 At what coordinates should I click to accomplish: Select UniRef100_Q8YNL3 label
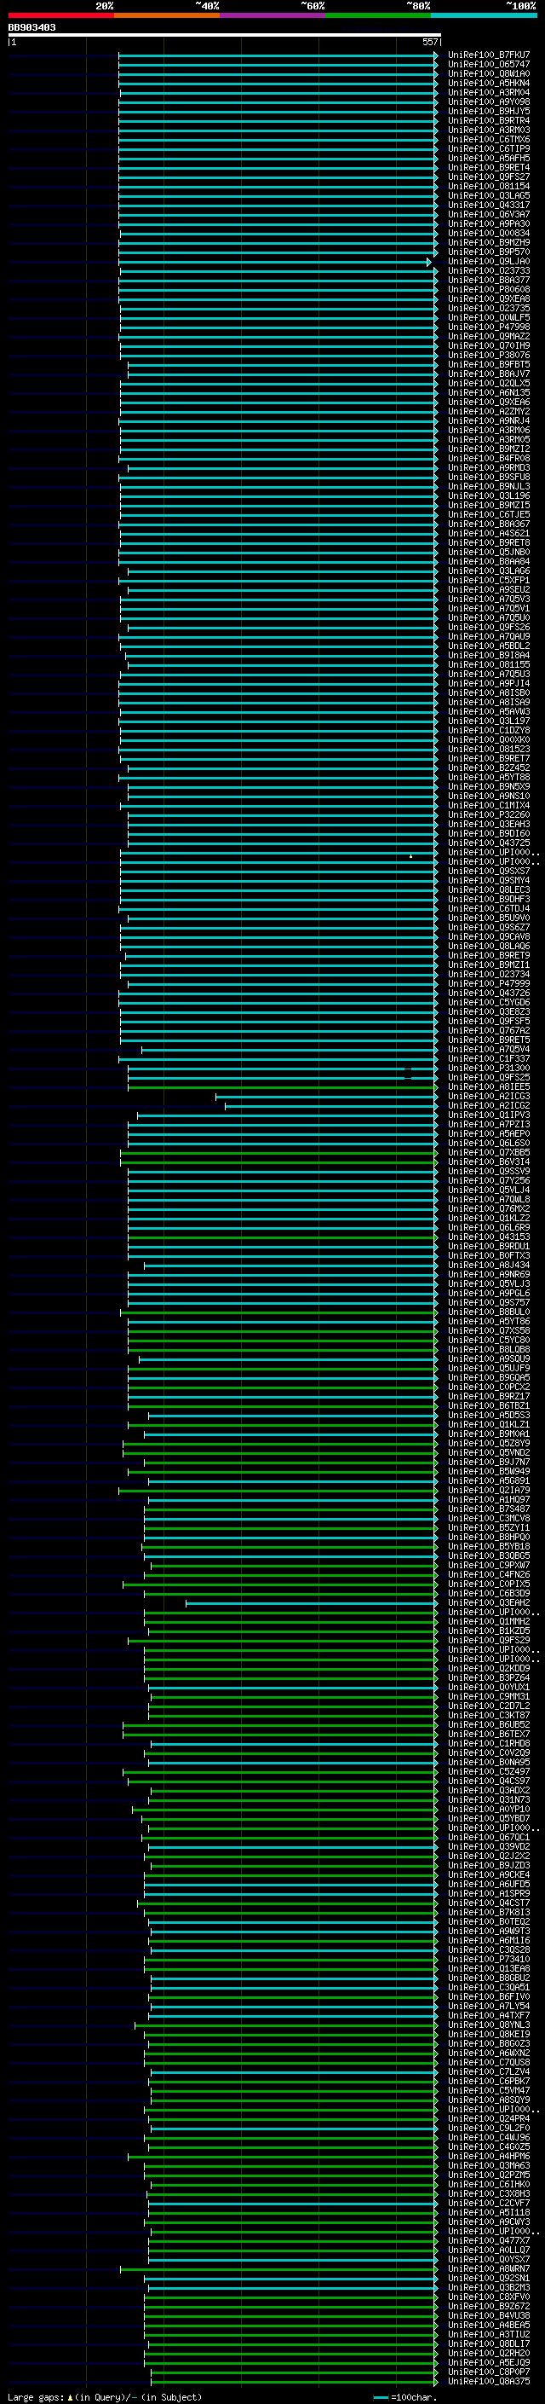[488, 2025]
